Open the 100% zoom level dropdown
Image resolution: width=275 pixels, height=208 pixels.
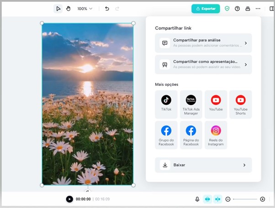click(x=85, y=9)
